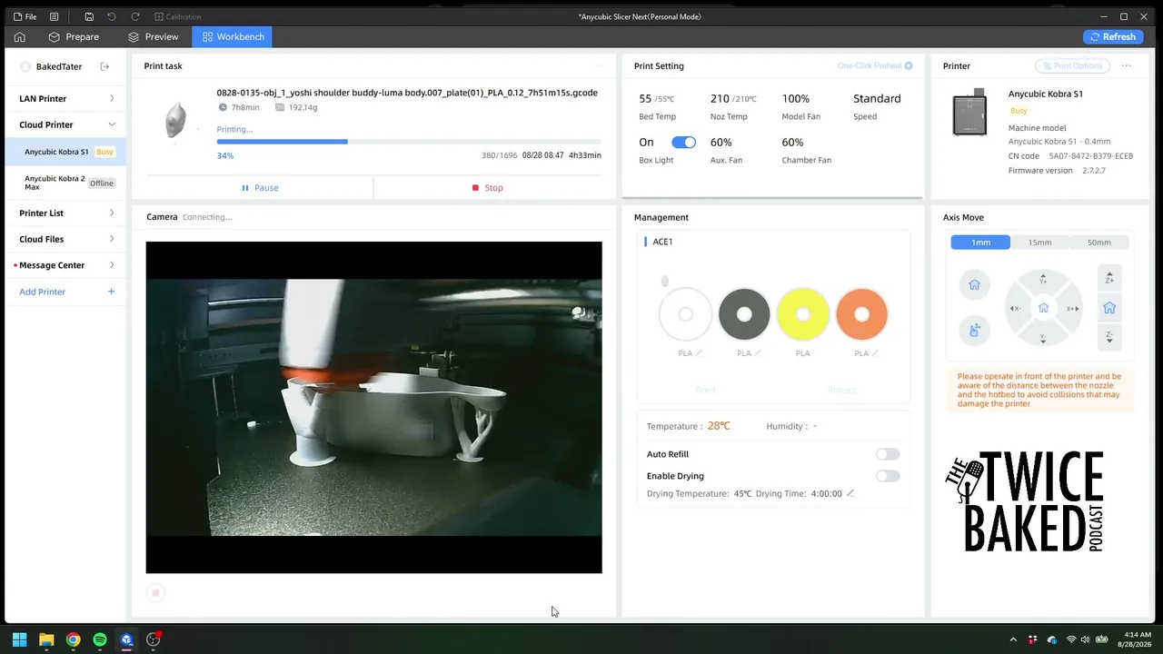Select 1mm axis move step
The image size is (1163, 654).
[980, 243]
